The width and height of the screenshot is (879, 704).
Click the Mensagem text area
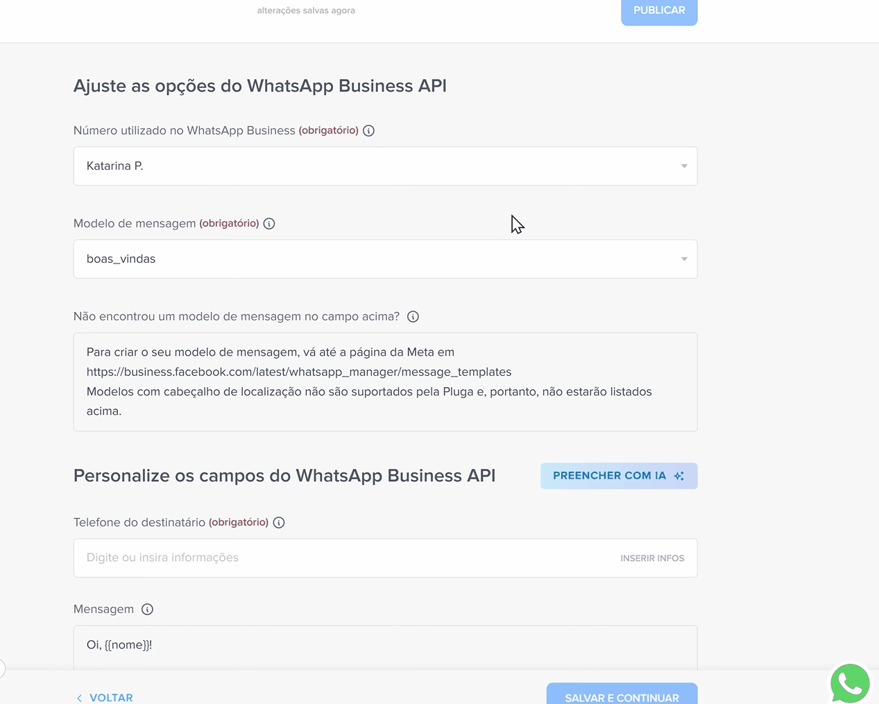pos(385,647)
